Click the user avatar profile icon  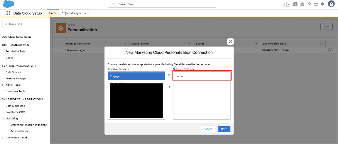[331, 4]
